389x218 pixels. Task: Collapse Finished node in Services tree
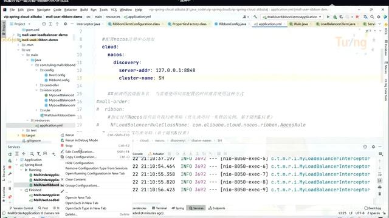pyautogui.click(x=21, y=190)
